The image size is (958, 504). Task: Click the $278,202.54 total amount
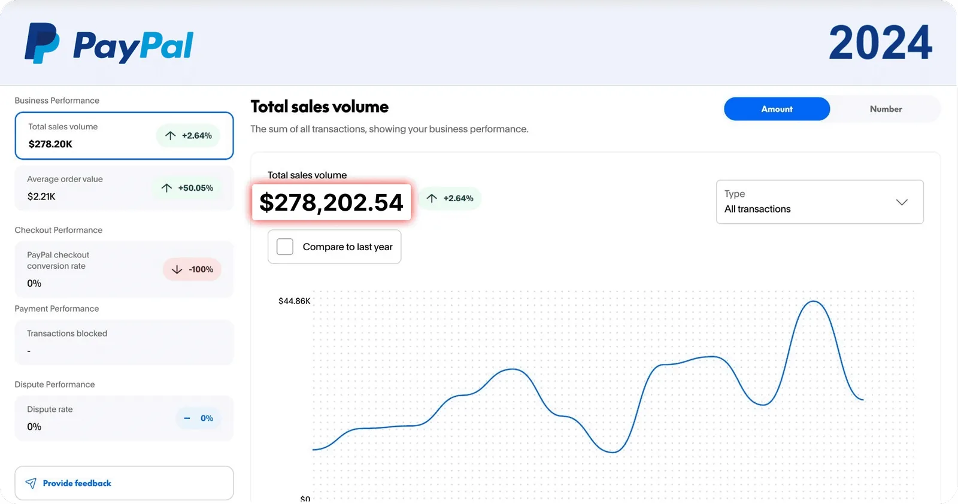[x=331, y=202]
